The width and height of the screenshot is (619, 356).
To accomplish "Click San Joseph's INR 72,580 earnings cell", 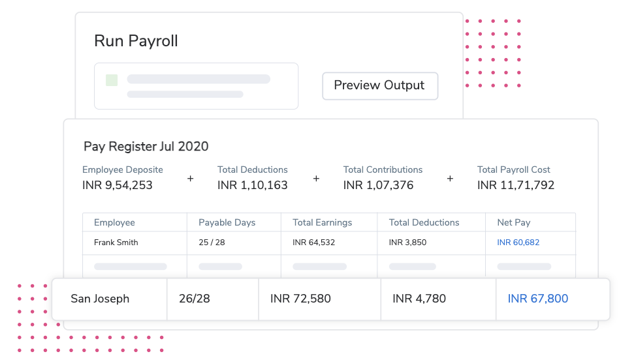I will coord(300,299).
